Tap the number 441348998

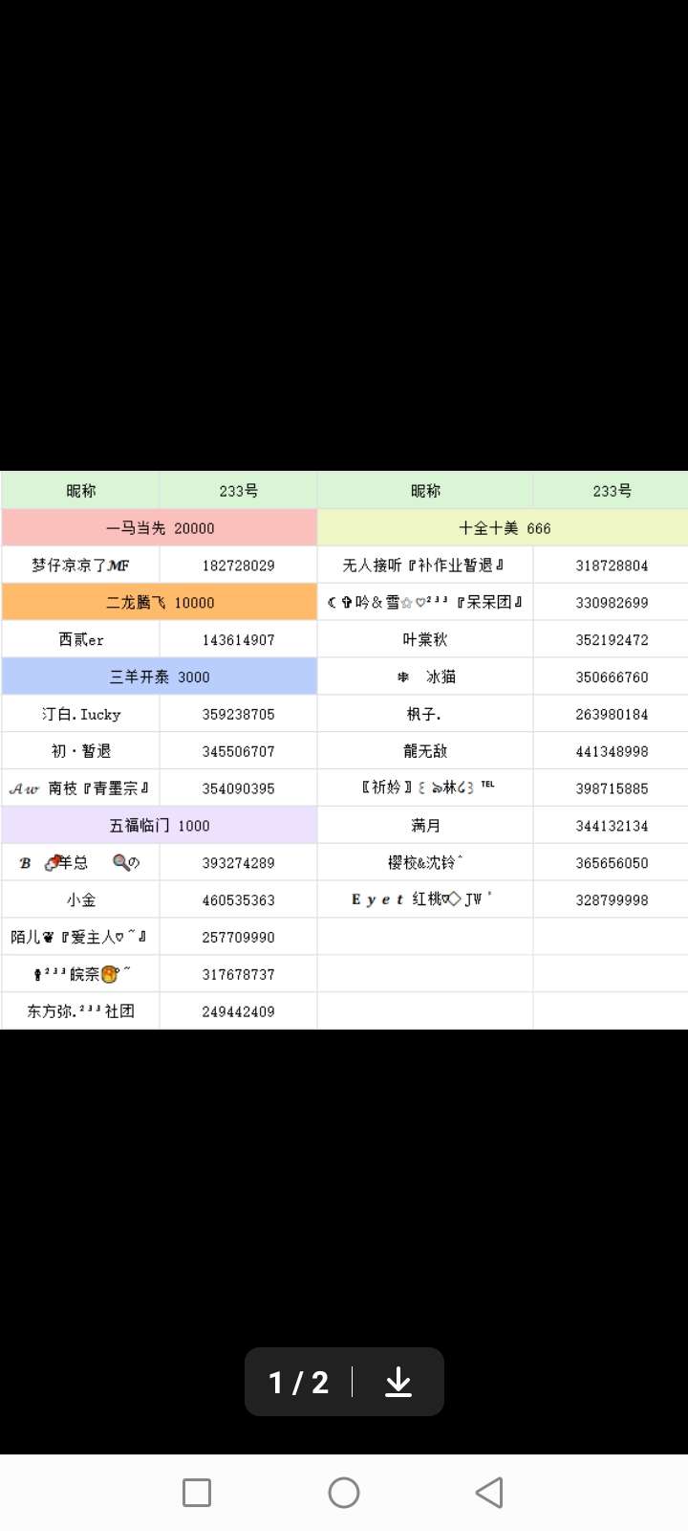coord(612,751)
